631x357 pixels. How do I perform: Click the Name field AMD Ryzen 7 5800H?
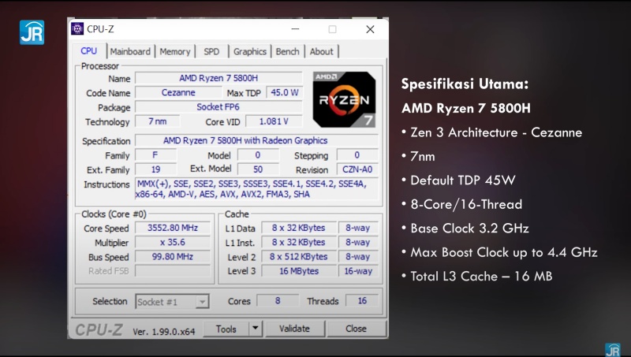[218, 78]
